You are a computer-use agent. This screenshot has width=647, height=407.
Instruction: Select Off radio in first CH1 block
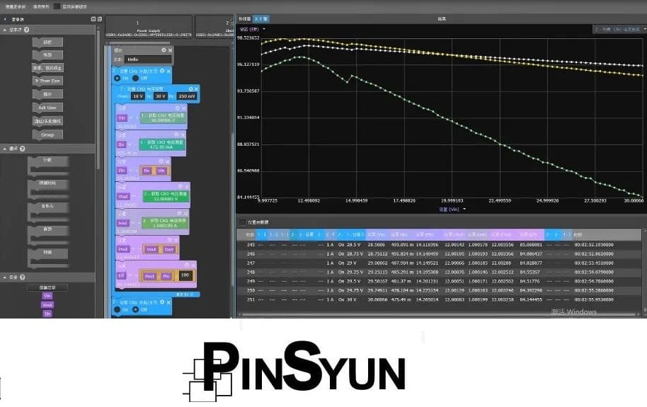(x=135, y=78)
